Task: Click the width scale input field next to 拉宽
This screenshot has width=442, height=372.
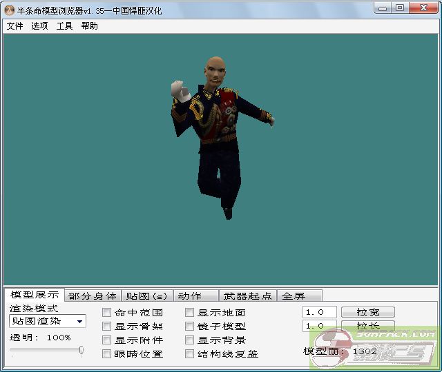Action: point(319,312)
